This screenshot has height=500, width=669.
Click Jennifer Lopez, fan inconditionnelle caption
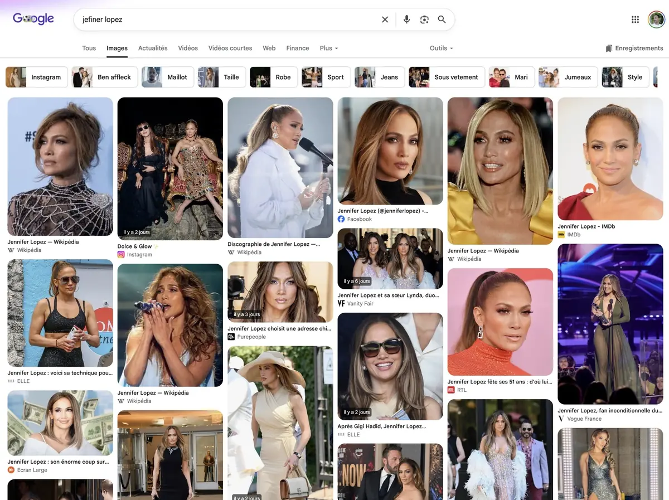(x=610, y=411)
